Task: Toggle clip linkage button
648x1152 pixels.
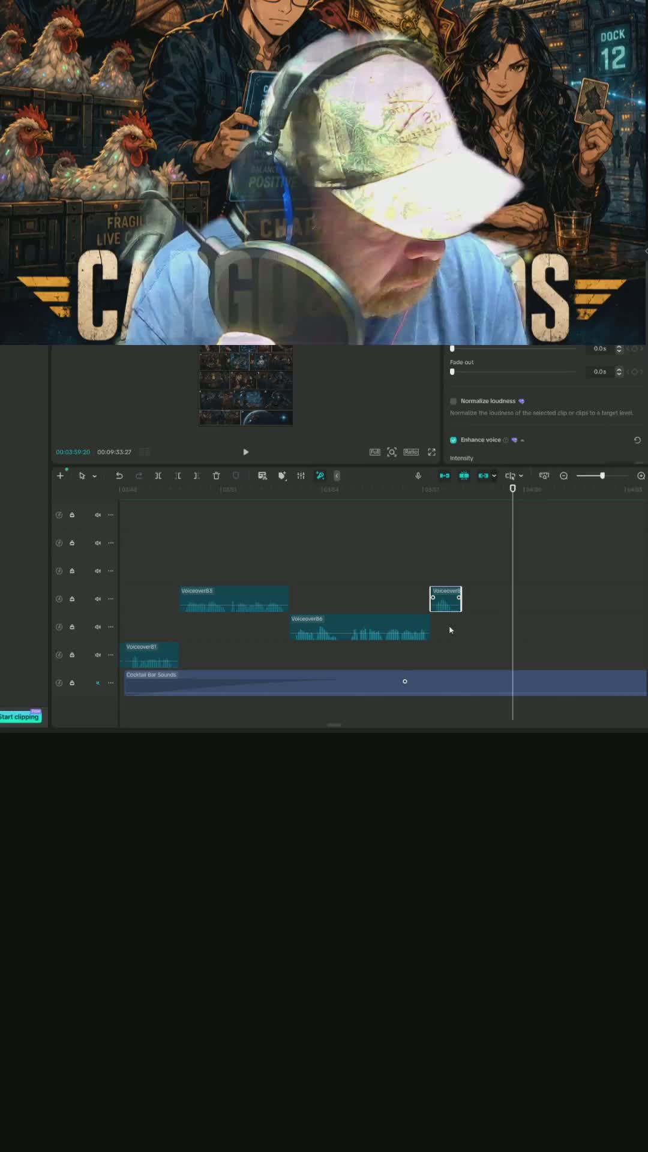Action: (x=483, y=476)
